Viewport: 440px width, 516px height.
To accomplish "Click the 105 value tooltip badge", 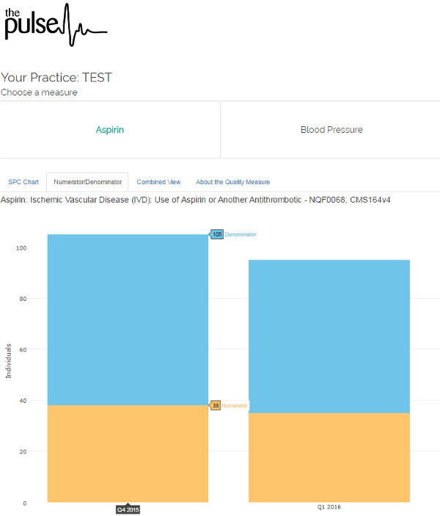I will [216, 234].
